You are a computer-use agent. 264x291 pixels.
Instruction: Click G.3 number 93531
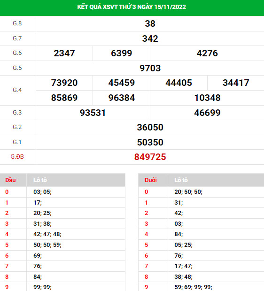tap(93, 113)
